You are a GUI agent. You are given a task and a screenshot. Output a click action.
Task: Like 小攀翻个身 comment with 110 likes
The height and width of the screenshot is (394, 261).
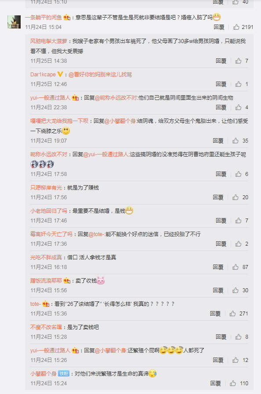pyautogui.click(x=233, y=383)
